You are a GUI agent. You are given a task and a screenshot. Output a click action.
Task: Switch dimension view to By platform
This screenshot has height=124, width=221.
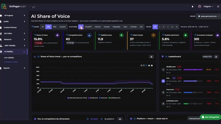[109, 119]
